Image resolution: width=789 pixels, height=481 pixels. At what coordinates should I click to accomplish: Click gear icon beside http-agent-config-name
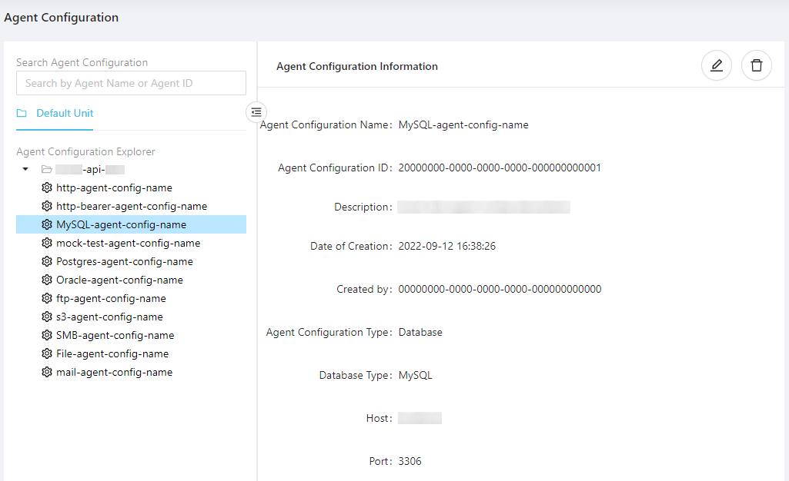(47, 187)
